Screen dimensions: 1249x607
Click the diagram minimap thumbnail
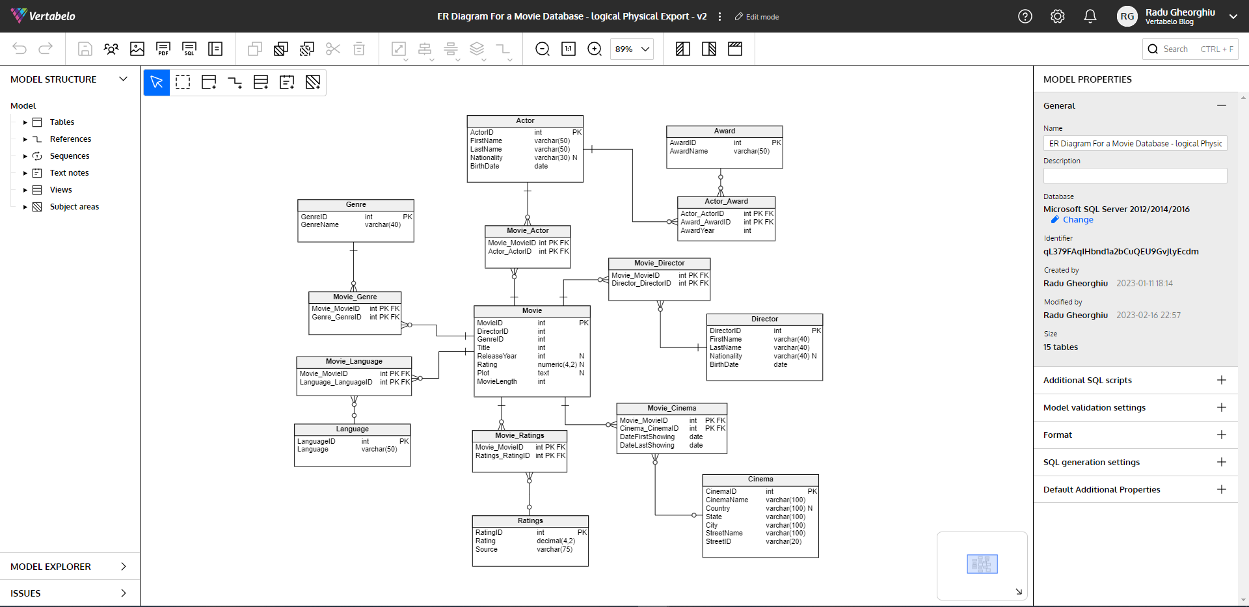tap(982, 564)
